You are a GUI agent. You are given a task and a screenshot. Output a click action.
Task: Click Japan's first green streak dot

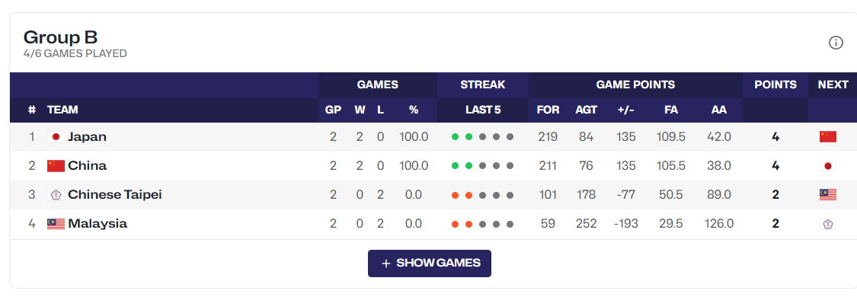[x=455, y=137]
